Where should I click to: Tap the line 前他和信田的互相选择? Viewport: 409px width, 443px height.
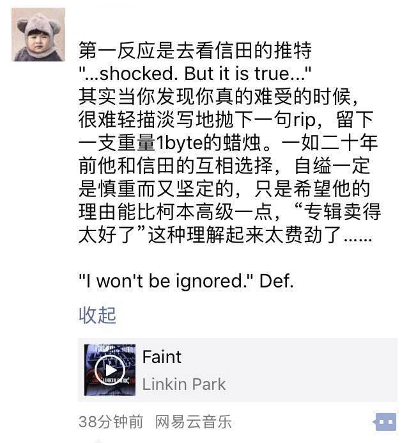(x=224, y=166)
